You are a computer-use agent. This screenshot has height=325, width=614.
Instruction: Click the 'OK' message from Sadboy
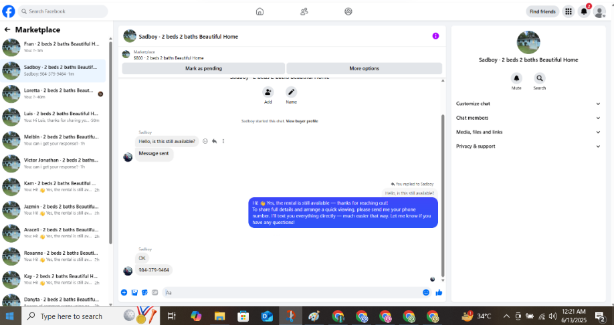(142, 258)
